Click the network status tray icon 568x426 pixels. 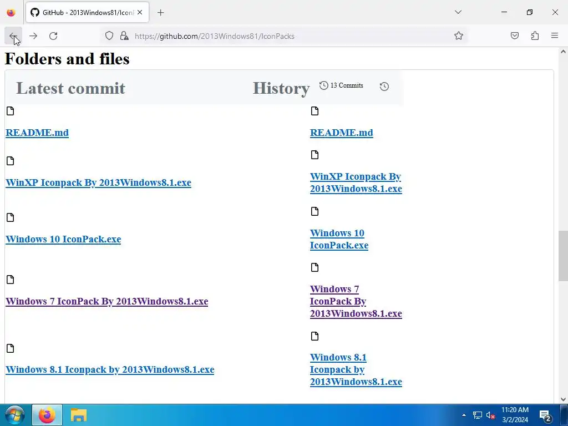(x=478, y=415)
